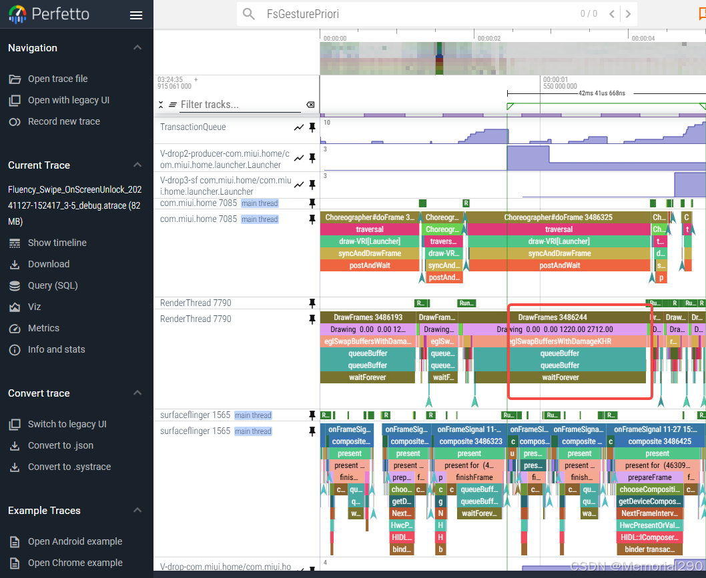Focus the Filter tracks input
Screen dimensions: 706x578
pyautogui.click(x=240, y=105)
